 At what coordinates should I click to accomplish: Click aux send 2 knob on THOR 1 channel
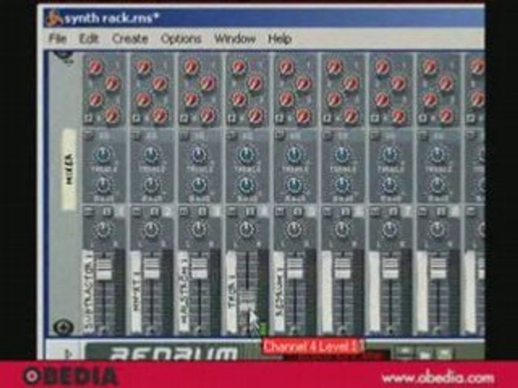[x=255, y=84]
